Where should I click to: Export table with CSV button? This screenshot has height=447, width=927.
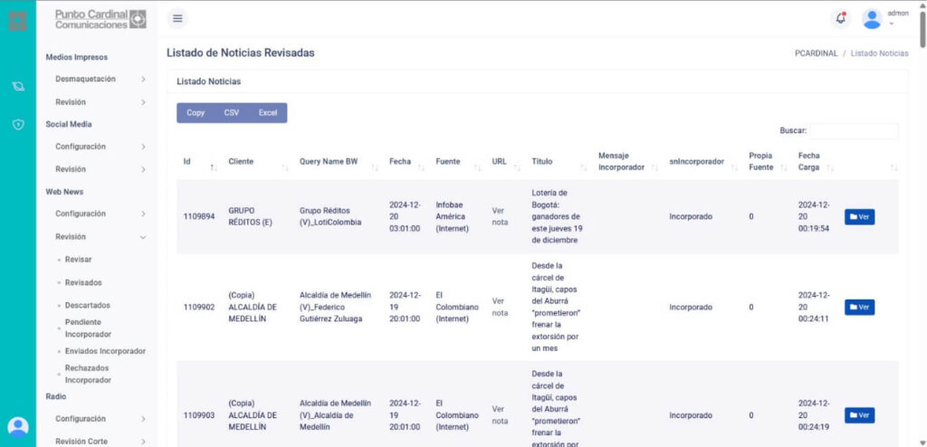[x=232, y=113]
